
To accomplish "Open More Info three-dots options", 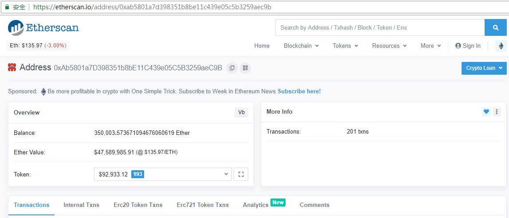I will [x=497, y=112].
